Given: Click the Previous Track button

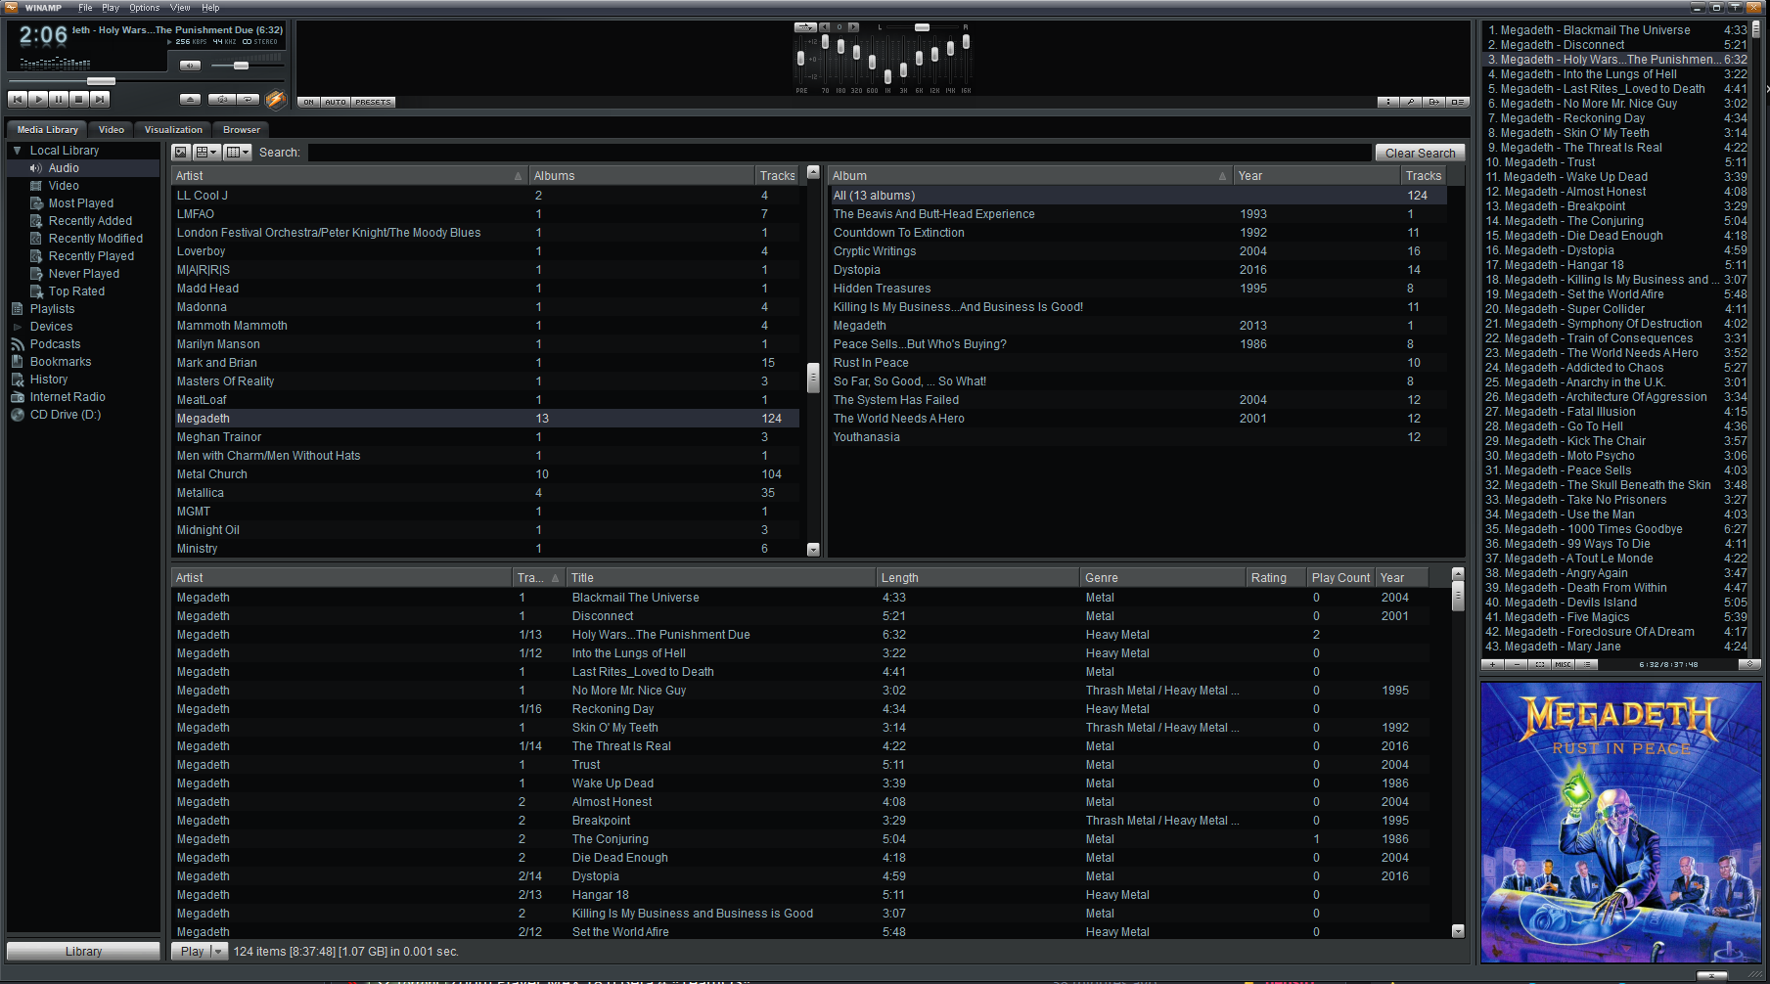Looking at the screenshot, I should tap(18, 99).
